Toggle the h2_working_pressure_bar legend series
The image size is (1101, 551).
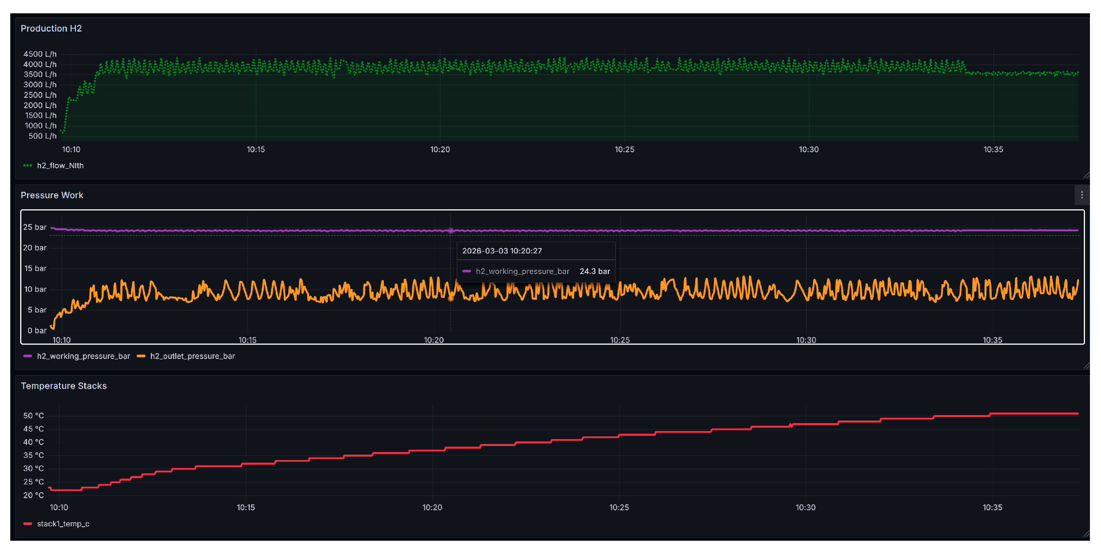(x=83, y=356)
